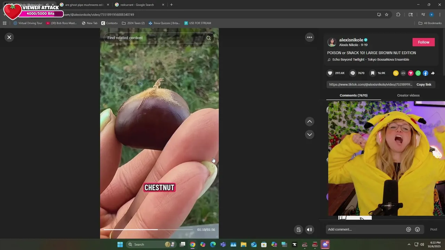Repost video with yellow repost icon
Image resolution: width=445 pixels, height=250 pixels.
click(396, 73)
